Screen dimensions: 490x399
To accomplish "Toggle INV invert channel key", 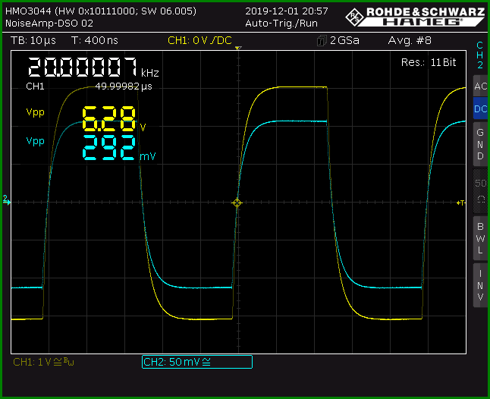I will point(480,285).
